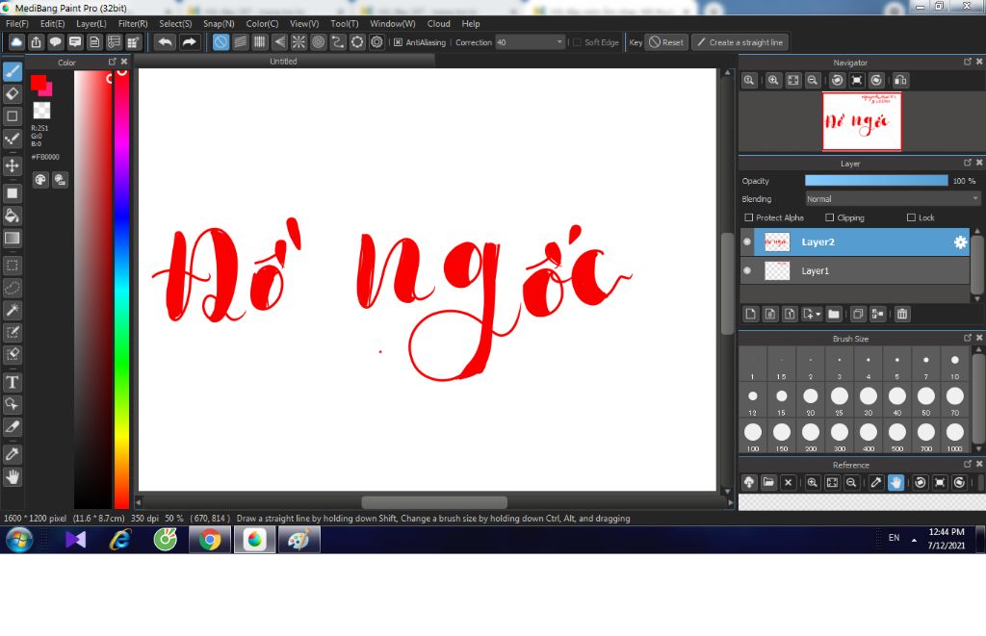Screen dimensions: 986x636
Task: Hide Layer2 visibility dot
Action: [x=747, y=242]
